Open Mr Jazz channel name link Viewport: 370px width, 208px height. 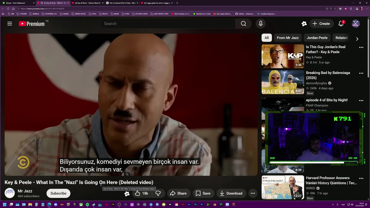pos(25,191)
